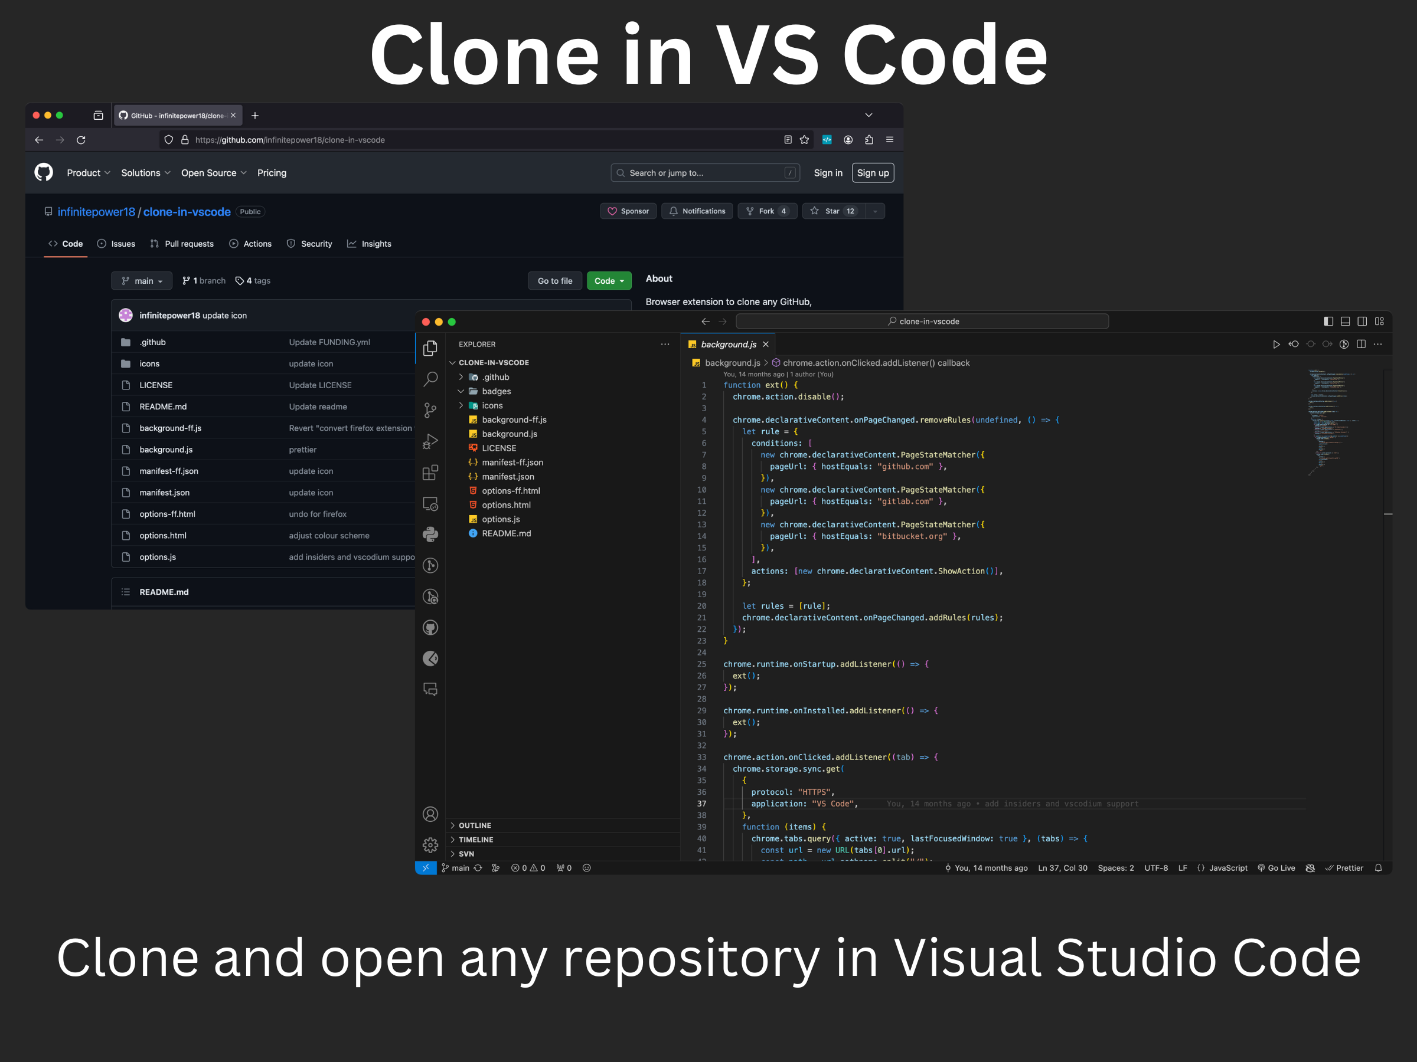Open Star lists dropdown arrow on GitHub
This screenshot has height=1062, width=1417.
click(x=875, y=211)
